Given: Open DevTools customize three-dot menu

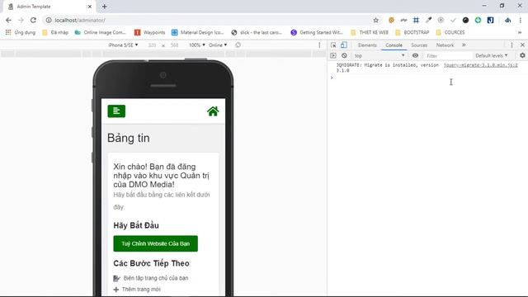Looking at the screenshot, I should click(x=511, y=45).
